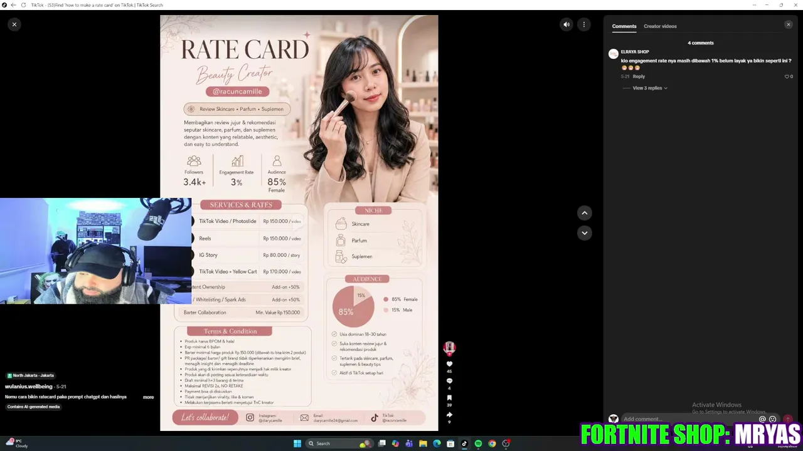Click the rate card video image
Viewport: 803px width, 451px height.
299,223
